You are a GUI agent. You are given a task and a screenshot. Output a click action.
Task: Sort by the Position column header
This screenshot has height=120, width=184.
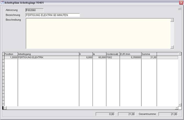[11, 54]
